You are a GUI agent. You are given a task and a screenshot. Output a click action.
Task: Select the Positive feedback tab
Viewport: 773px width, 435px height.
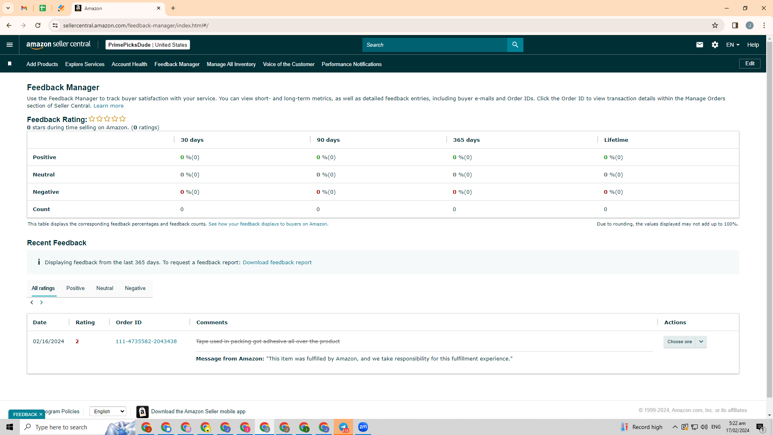pos(75,288)
